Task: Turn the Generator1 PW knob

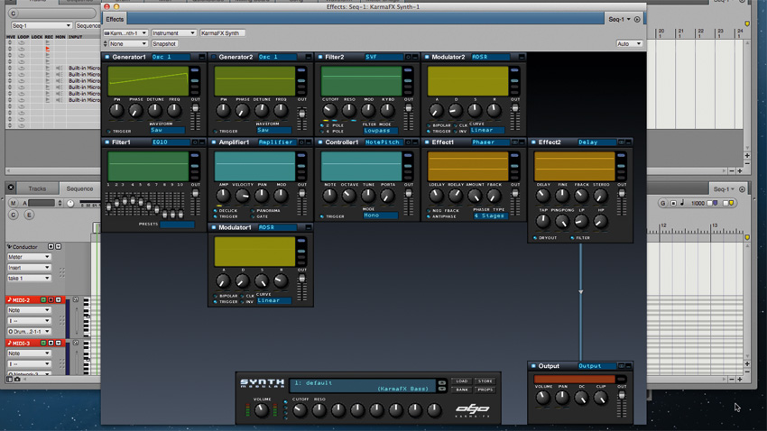Action: tap(116, 110)
